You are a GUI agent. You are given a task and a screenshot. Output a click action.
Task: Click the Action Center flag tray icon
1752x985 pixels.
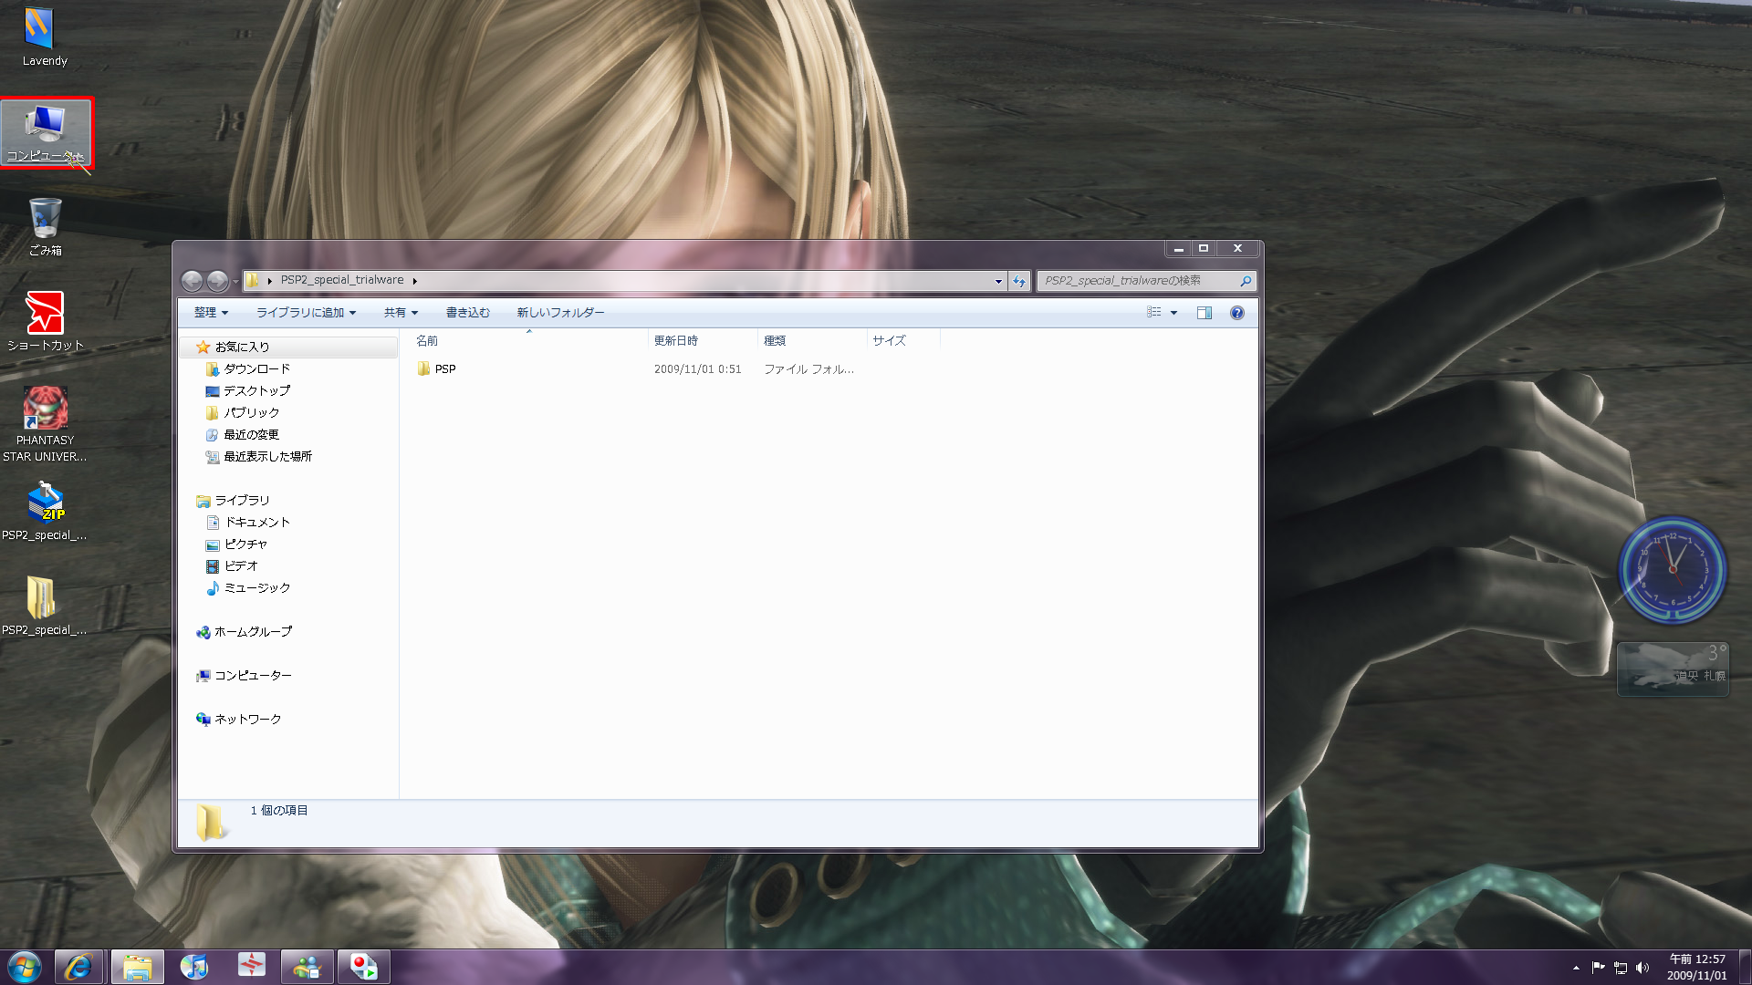1598,968
